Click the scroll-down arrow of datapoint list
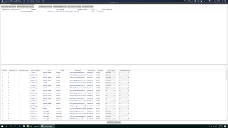 [x=226, y=120]
